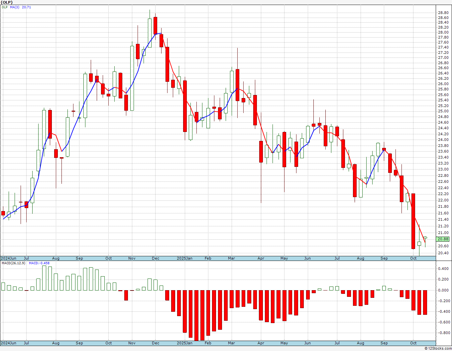Click 2025Jan on the MACD panel time axis
This screenshot has height=351, width=452.
click(x=184, y=343)
